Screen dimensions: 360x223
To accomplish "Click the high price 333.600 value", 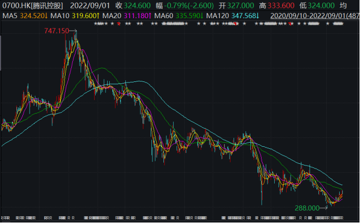I will [282, 6].
